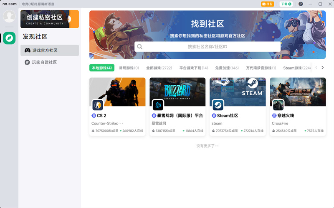Switch to Steam游戏 tab
The height and width of the screenshot is (208, 334).
tap(297, 68)
